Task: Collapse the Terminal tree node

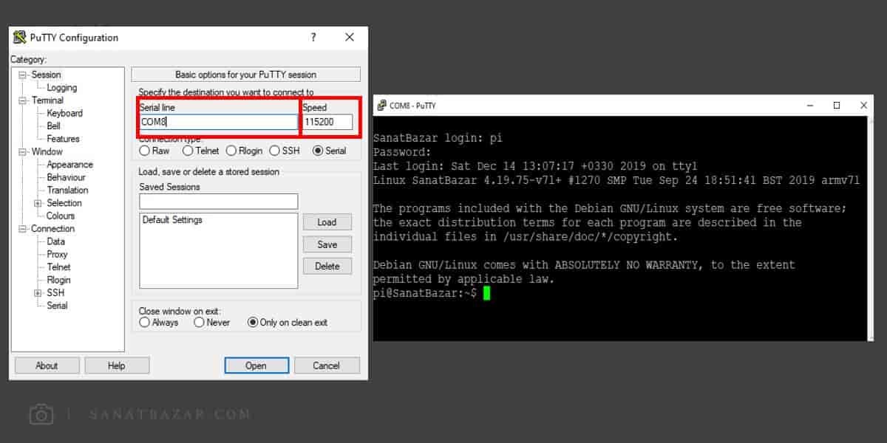Action: [23, 100]
